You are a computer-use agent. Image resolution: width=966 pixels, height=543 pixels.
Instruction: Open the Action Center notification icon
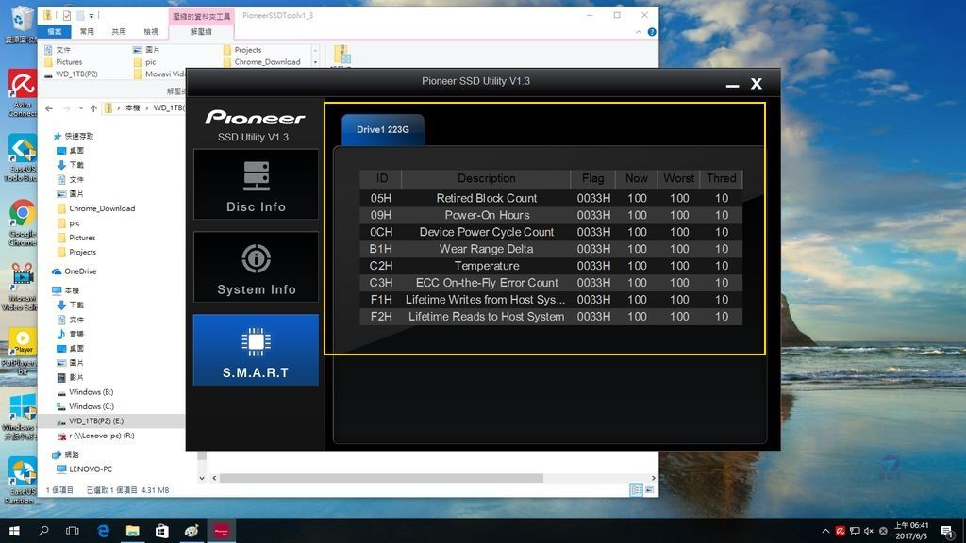[947, 531]
